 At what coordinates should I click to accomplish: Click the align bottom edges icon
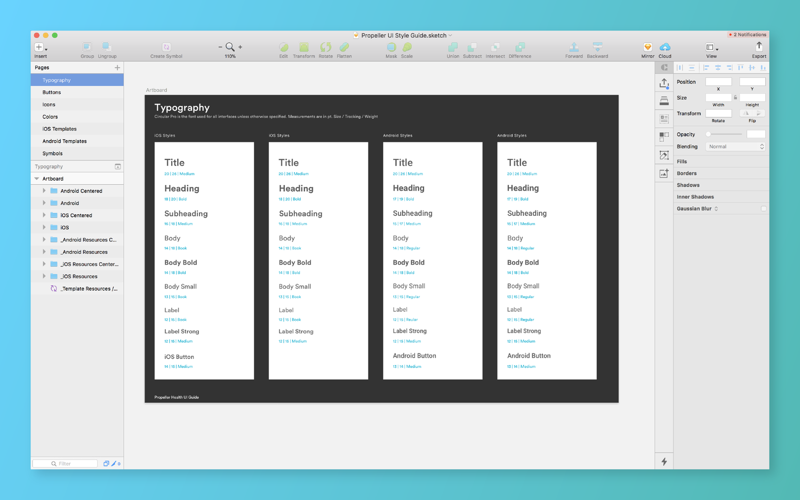(763, 68)
